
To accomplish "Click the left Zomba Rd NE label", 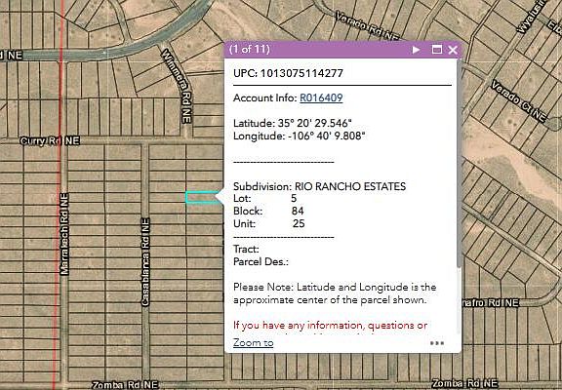I will [125, 385].
